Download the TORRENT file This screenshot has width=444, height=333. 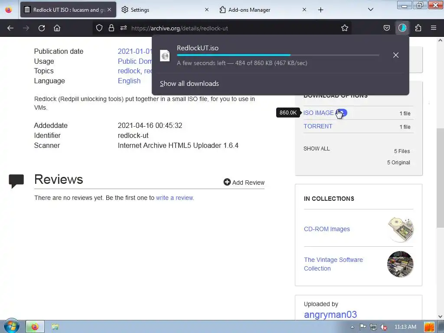coord(318,126)
